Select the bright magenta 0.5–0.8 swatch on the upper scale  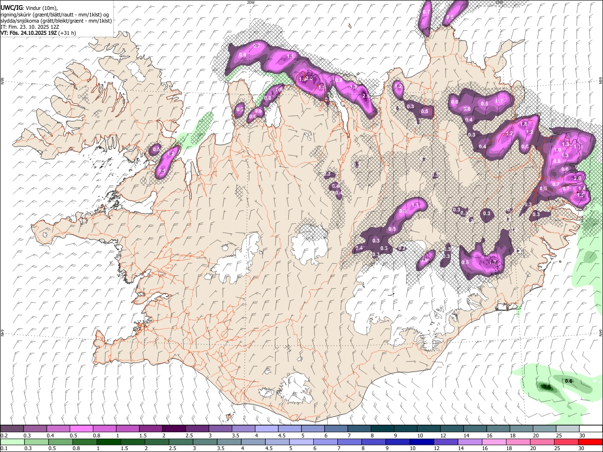pos(81,429)
